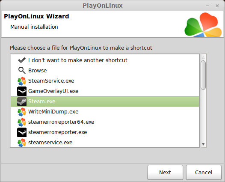Select "I don't want to make another shortcut"

tap(105, 60)
